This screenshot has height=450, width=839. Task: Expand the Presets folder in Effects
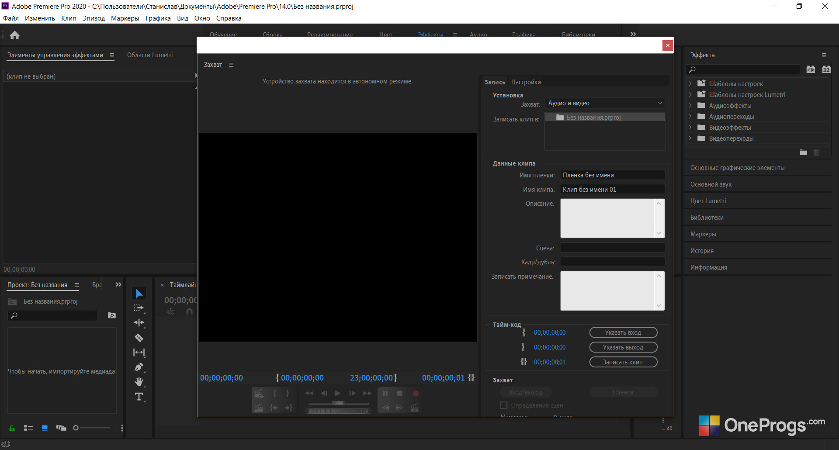click(x=690, y=83)
